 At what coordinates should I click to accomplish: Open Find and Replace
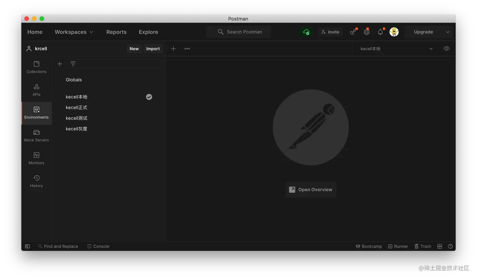pos(58,246)
